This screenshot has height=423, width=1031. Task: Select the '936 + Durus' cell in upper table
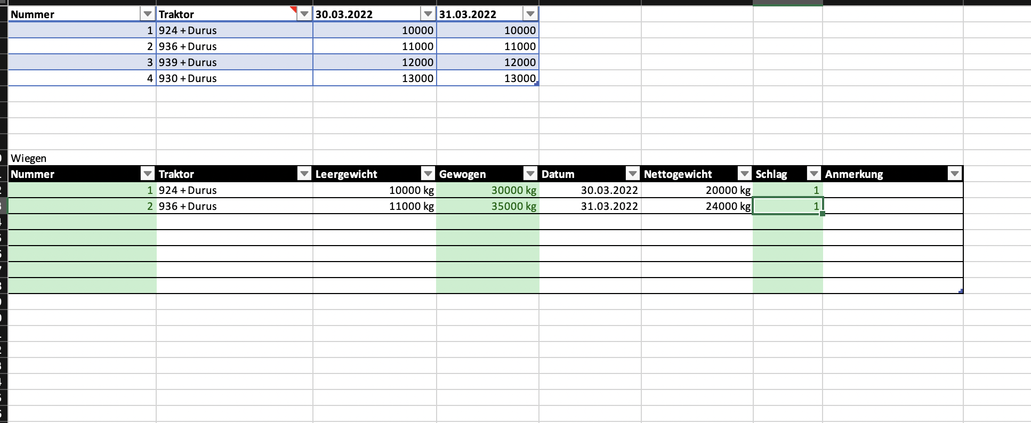(235, 46)
